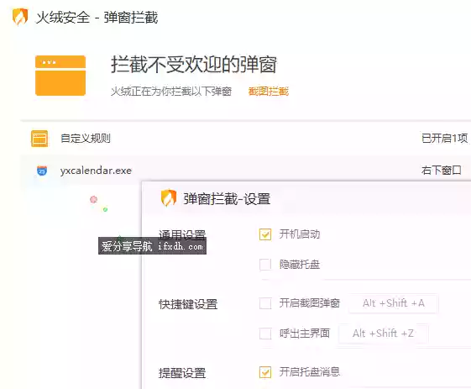Enable the 呼出主界面 checkbox
This screenshot has height=389, width=471.
[x=265, y=334]
